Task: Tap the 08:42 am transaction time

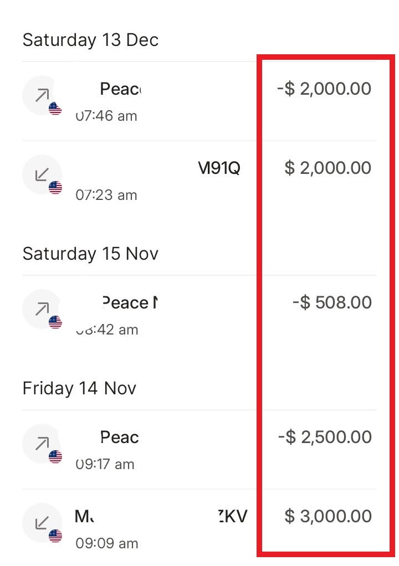Action: point(106,330)
